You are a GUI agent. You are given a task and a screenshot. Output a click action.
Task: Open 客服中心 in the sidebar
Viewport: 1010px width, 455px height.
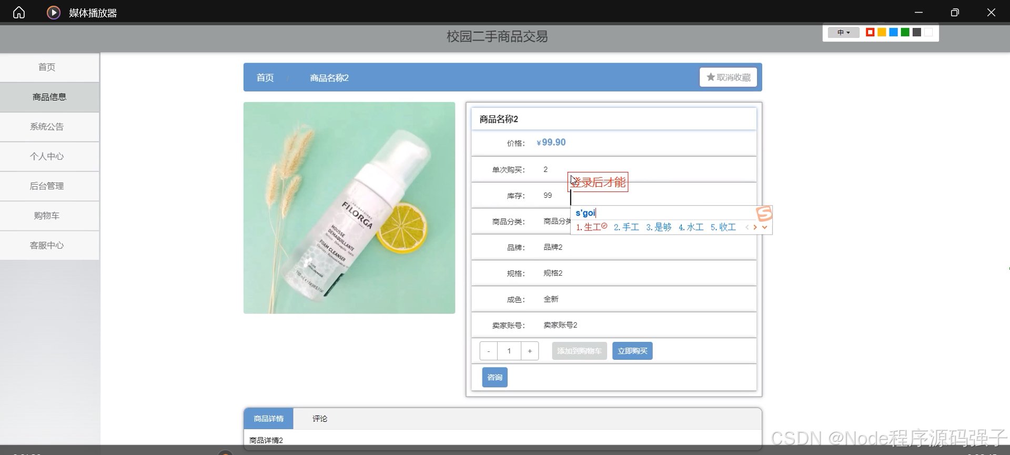tap(49, 246)
